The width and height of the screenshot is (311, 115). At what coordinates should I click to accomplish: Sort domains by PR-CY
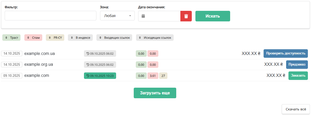pyautogui.click(x=55, y=38)
